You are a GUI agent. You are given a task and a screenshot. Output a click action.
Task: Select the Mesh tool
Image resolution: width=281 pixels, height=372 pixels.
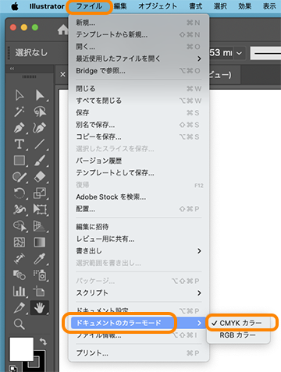tap(20, 243)
